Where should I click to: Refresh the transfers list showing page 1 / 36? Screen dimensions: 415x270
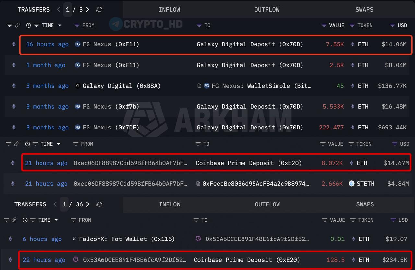click(x=100, y=204)
